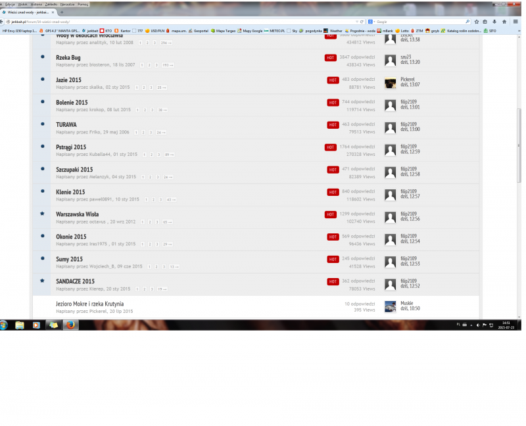Launch Firefox from the Windows taskbar
Image resolution: width=526 pixels, height=426 pixels.
(x=69, y=325)
